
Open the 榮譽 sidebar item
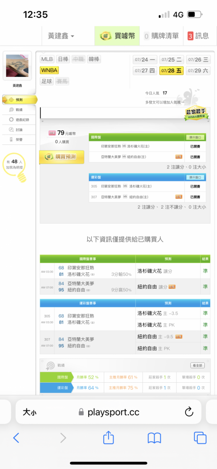[19, 139]
